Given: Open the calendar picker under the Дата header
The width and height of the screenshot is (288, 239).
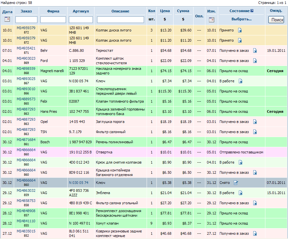Looking at the screenshot, I should (x=7, y=20).
